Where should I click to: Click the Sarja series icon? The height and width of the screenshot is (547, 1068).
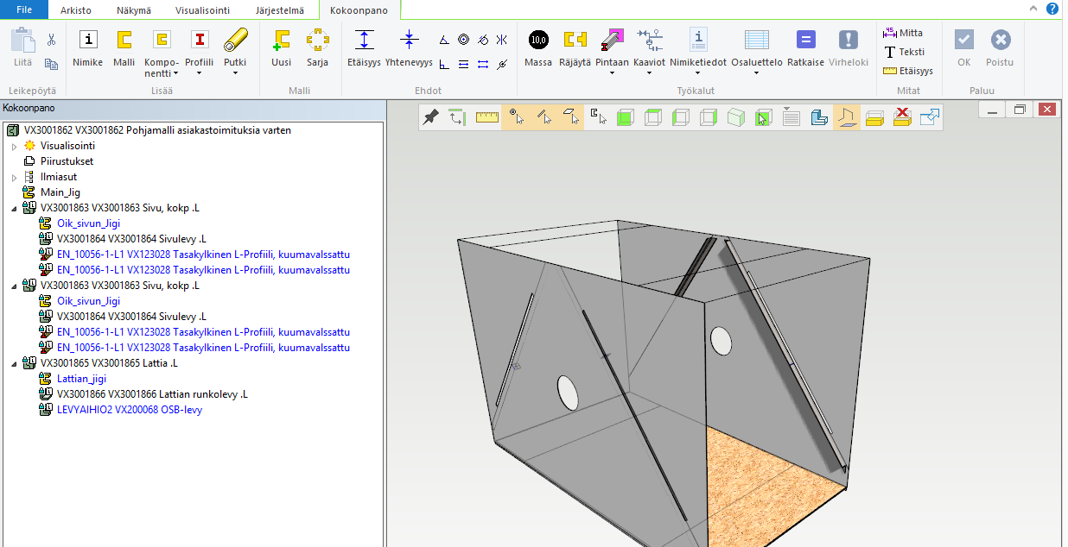(317, 40)
